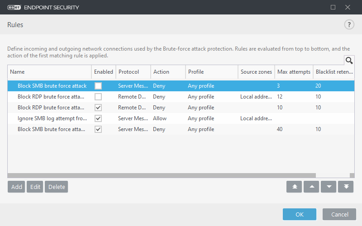Screen dimensions: 362x226
Task: Maximize the Endpoint Security window
Action: tap(333, 7)
